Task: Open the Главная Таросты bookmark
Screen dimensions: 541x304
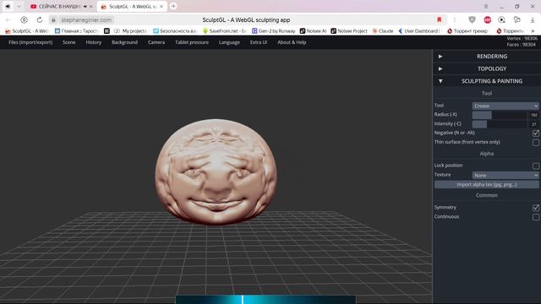Action: tap(77, 31)
